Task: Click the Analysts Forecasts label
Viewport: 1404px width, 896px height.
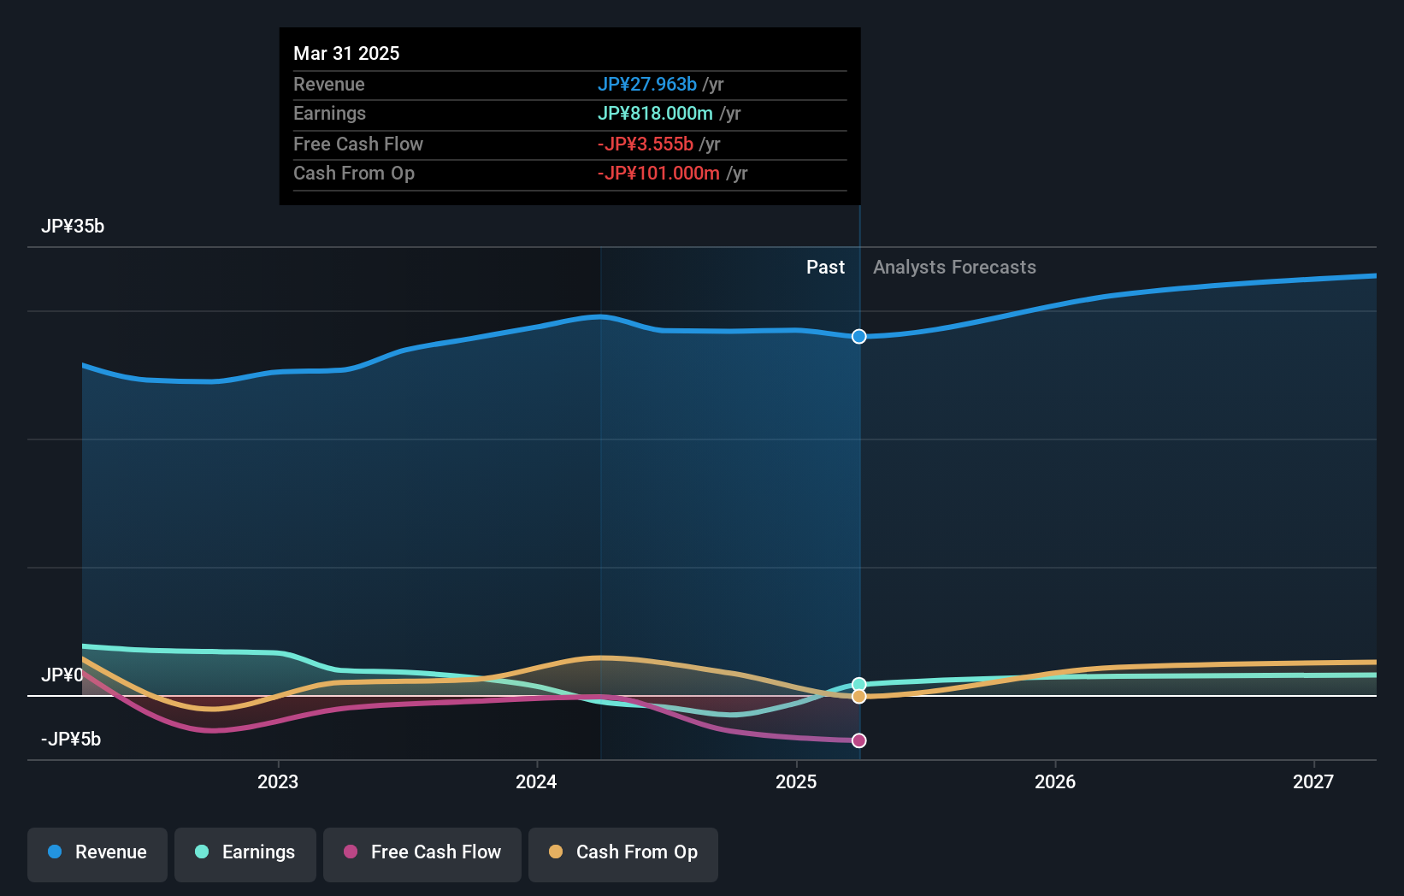Action: [x=954, y=267]
